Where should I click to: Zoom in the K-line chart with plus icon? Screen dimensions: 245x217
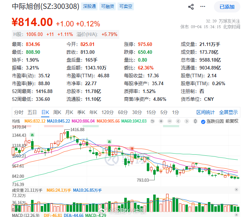click(161, 121)
